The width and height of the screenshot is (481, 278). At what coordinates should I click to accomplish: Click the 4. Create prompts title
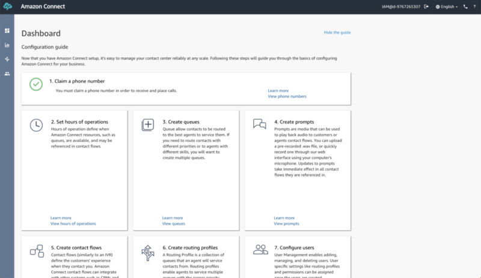tap(294, 122)
